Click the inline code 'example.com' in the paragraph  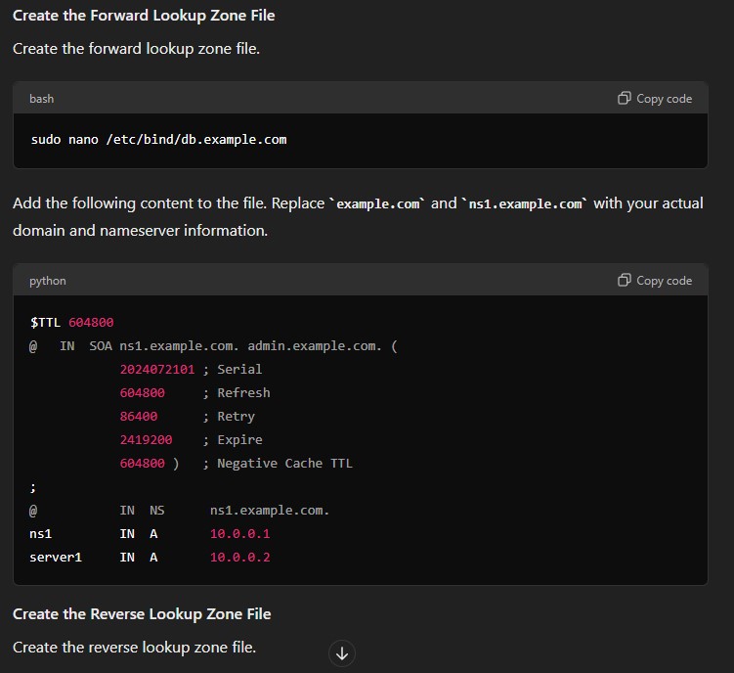coord(378,203)
